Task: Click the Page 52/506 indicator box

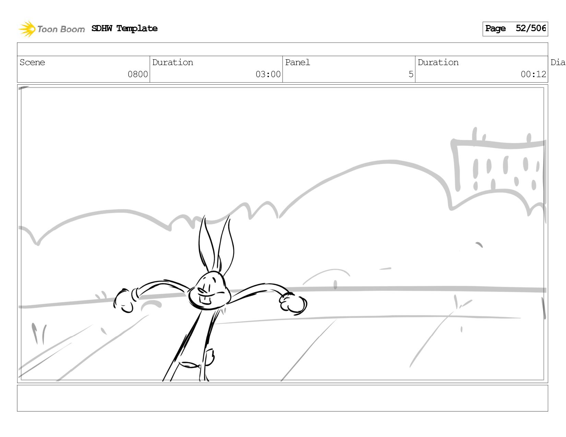Action: point(515,29)
